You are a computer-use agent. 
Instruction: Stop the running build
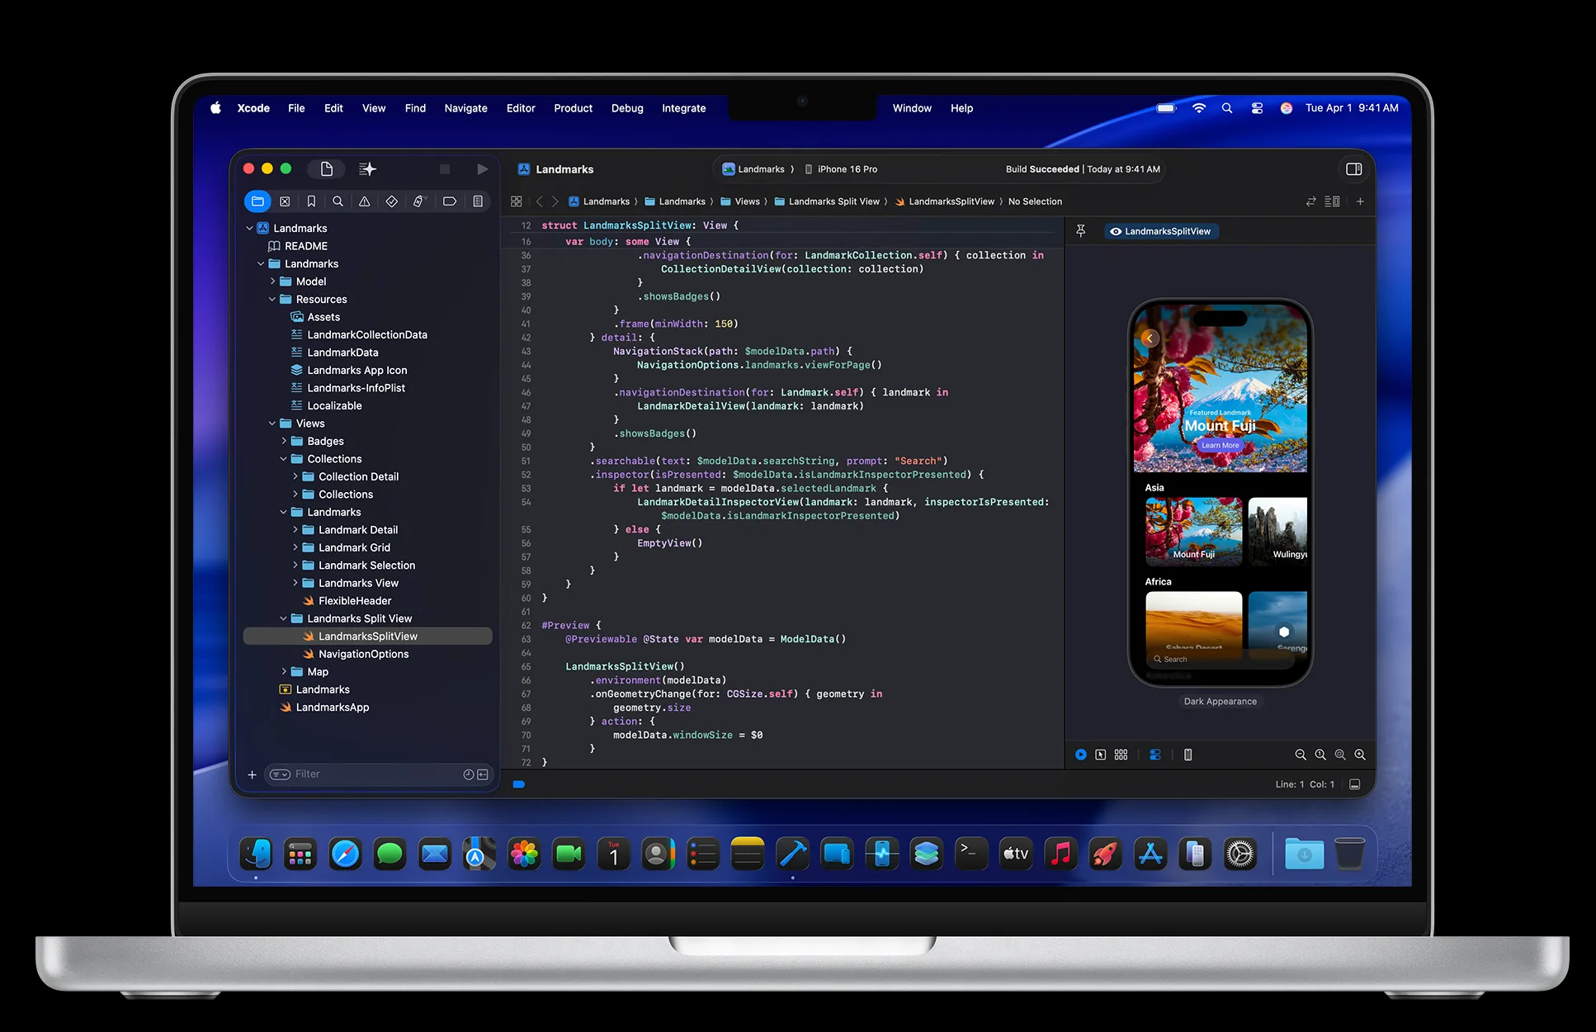[445, 169]
